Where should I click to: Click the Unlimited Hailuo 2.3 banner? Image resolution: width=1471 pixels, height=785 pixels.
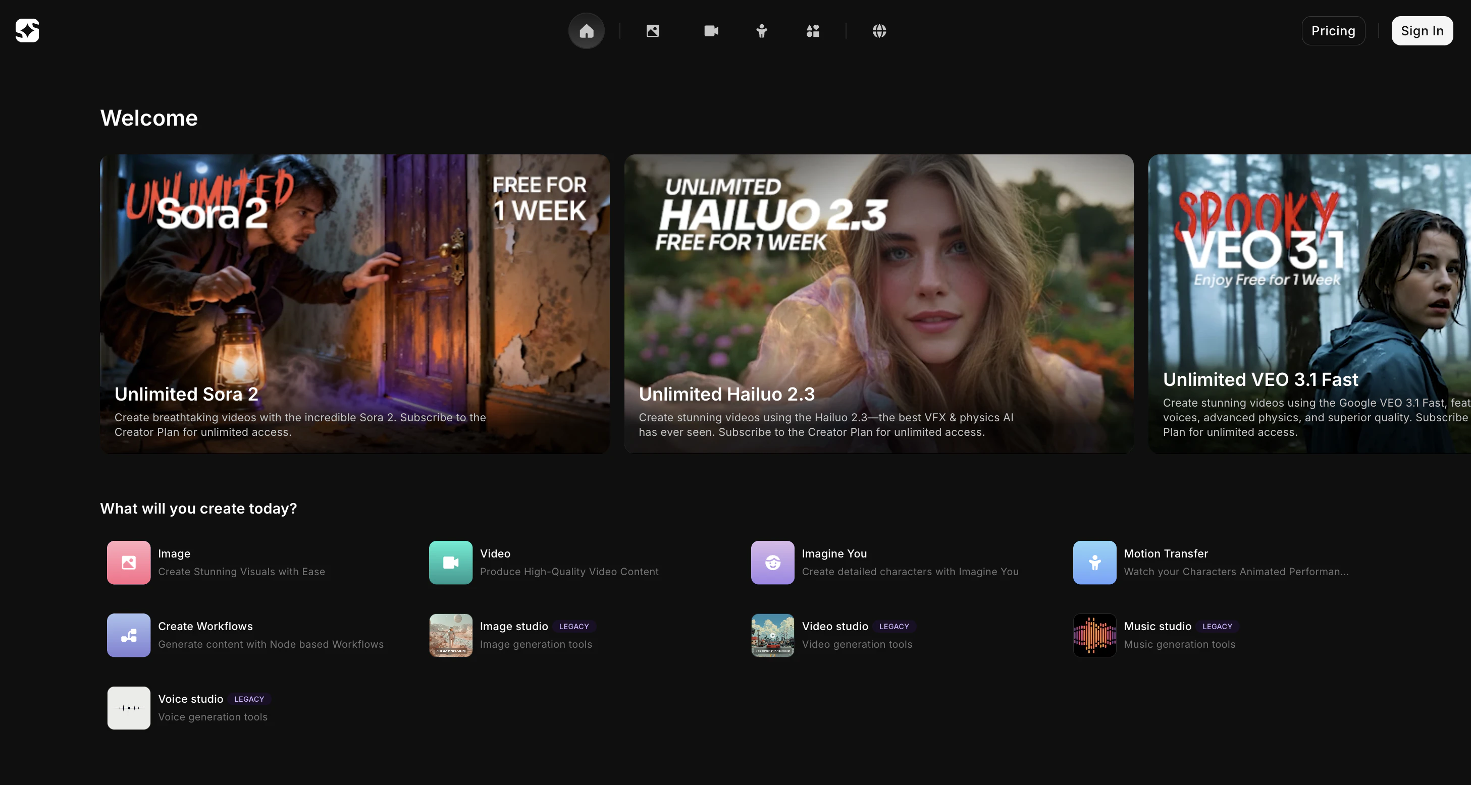click(x=879, y=304)
